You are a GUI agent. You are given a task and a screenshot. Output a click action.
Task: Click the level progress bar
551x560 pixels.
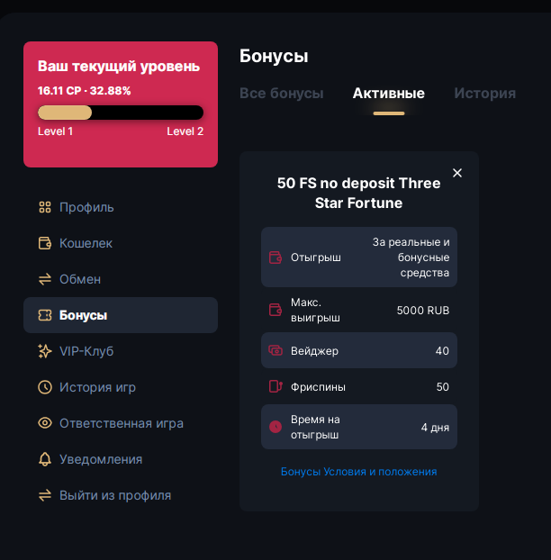[121, 113]
